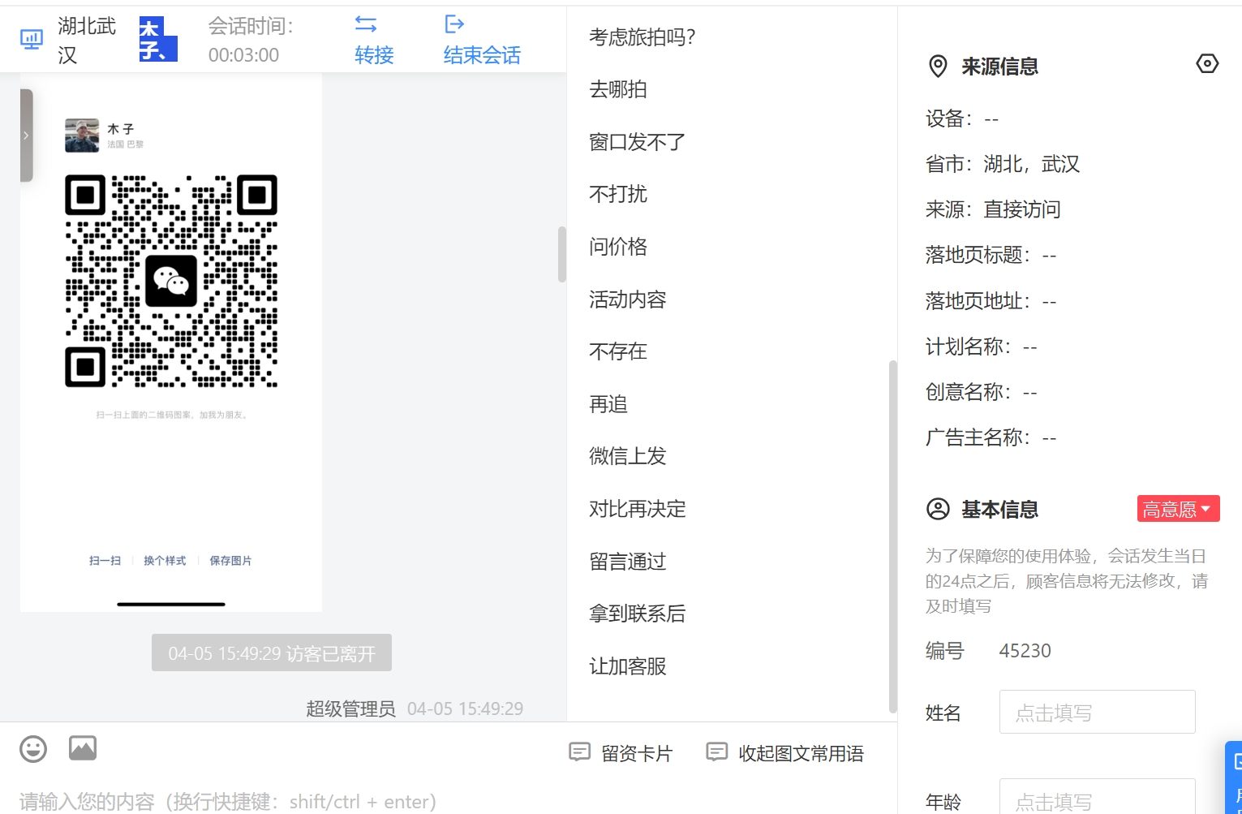The height and width of the screenshot is (814, 1242).
Task: Click the 留资卡片 card icon
Action: pyautogui.click(x=579, y=752)
